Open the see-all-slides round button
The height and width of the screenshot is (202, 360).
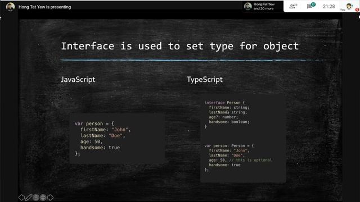(36, 198)
